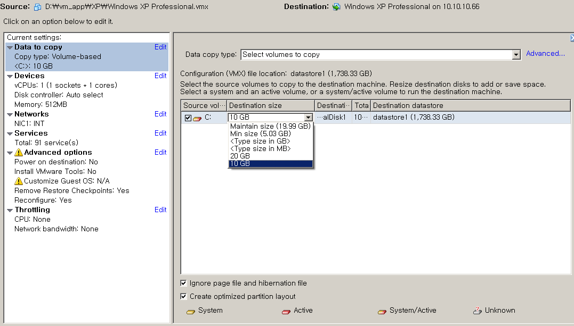Click the C: volume disk icon

pos(197,118)
